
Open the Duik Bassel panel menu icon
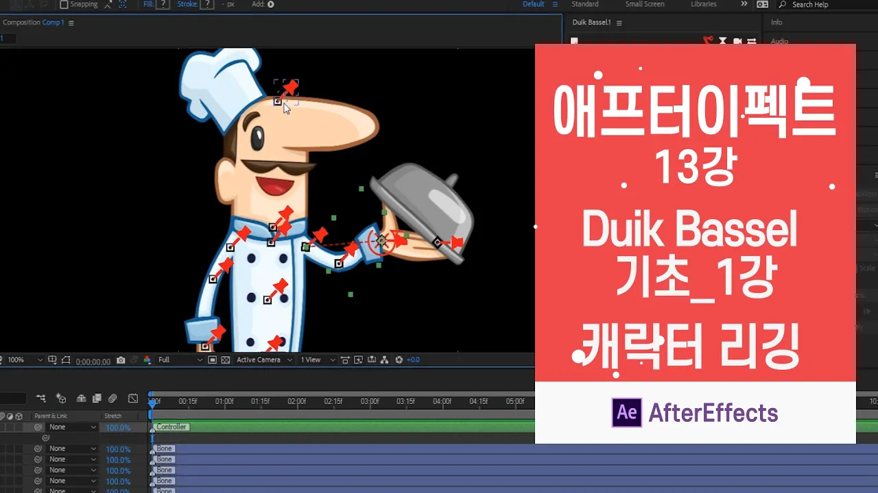pos(619,23)
